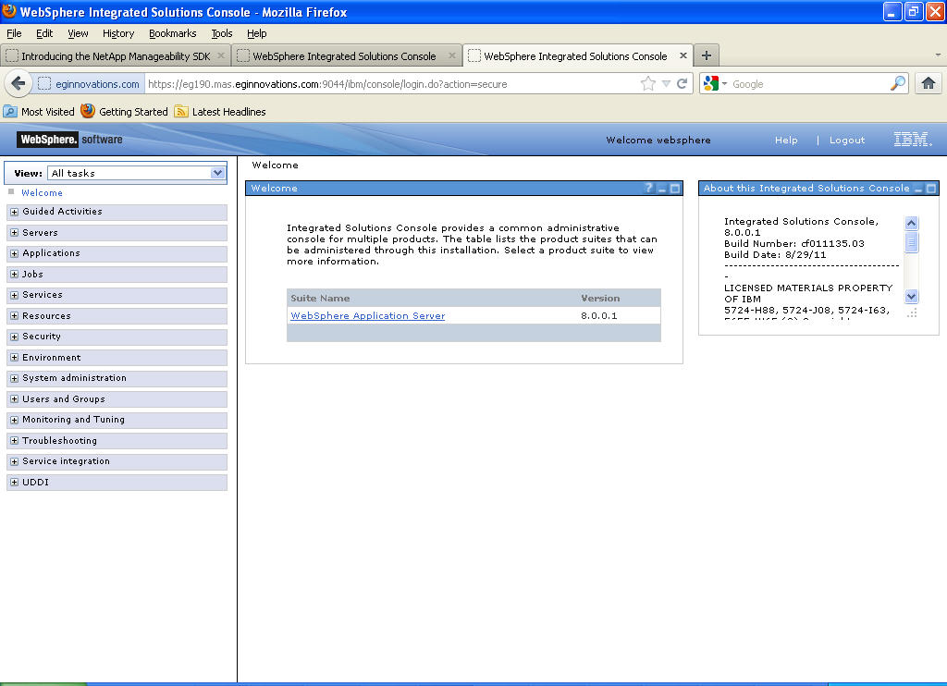Image resolution: width=947 pixels, height=686 pixels.
Task: Maximize the About this Integrated Solutions Console portlet
Action: click(x=931, y=189)
